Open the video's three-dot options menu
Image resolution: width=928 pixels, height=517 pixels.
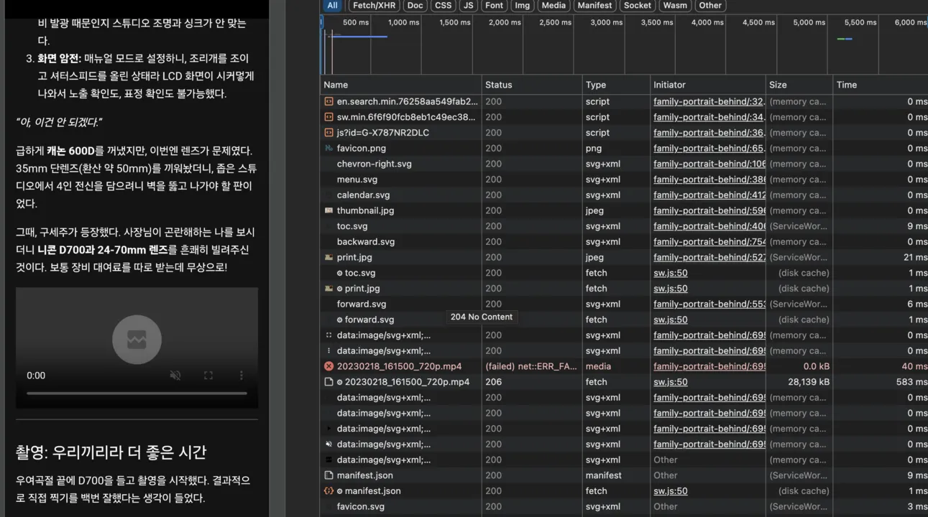tap(242, 376)
